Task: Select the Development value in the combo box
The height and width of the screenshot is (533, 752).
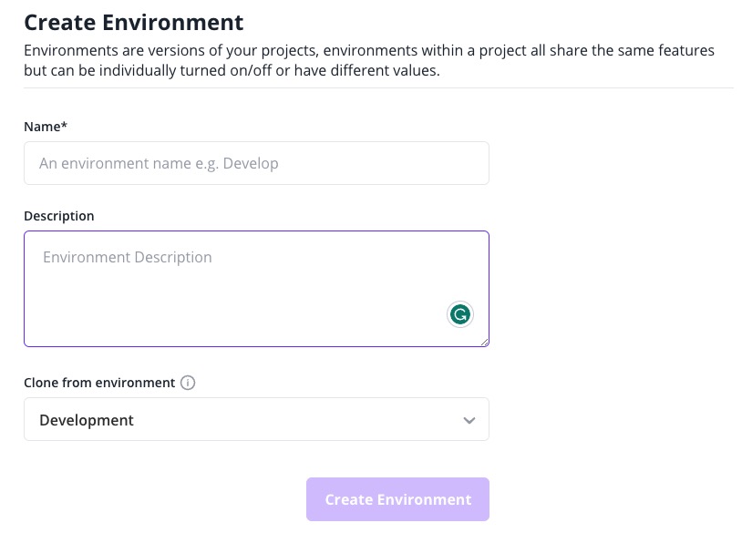Action: coord(87,420)
